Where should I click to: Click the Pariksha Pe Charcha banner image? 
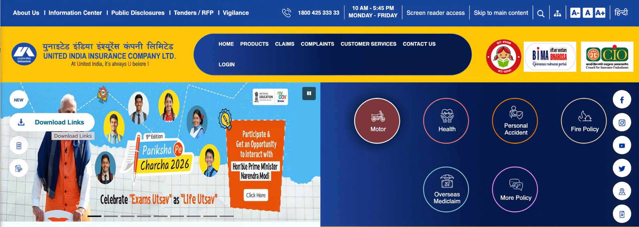160,152
